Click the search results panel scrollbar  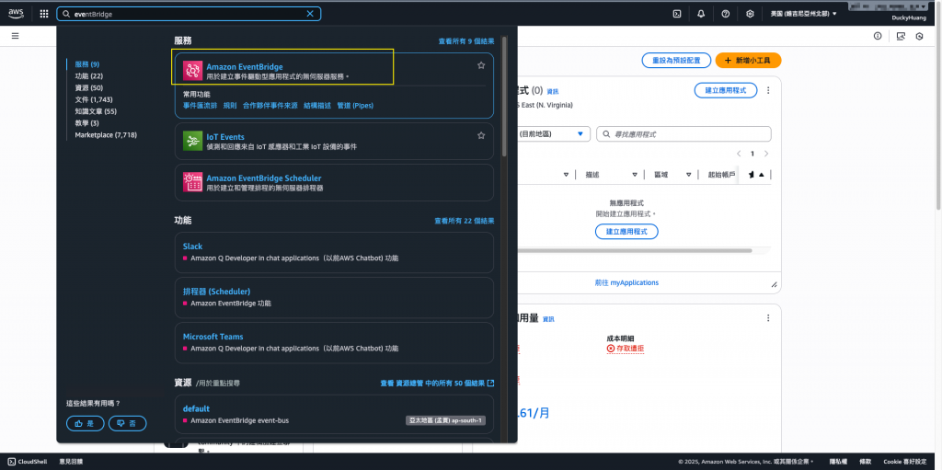click(x=505, y=97)
